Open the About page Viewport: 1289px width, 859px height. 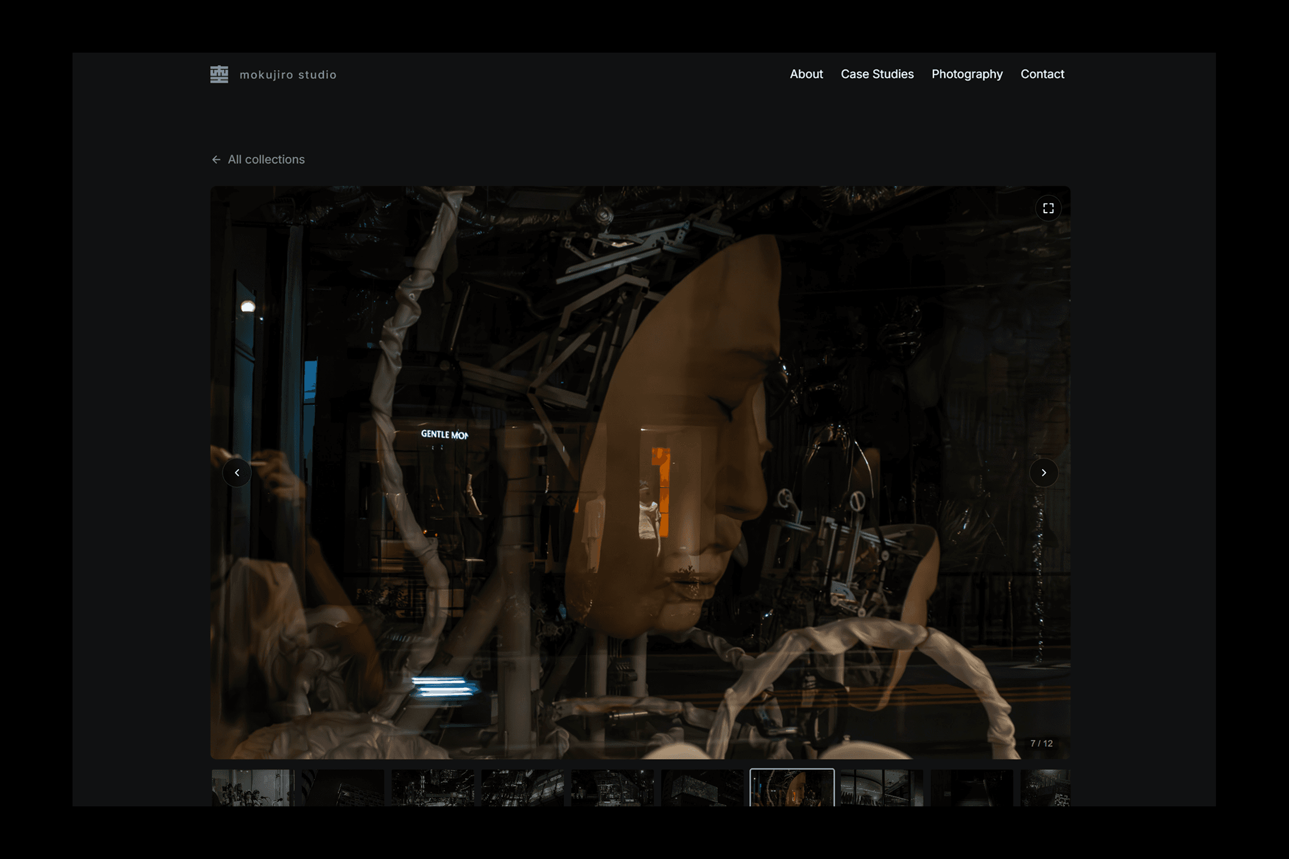tap(806, 74)
